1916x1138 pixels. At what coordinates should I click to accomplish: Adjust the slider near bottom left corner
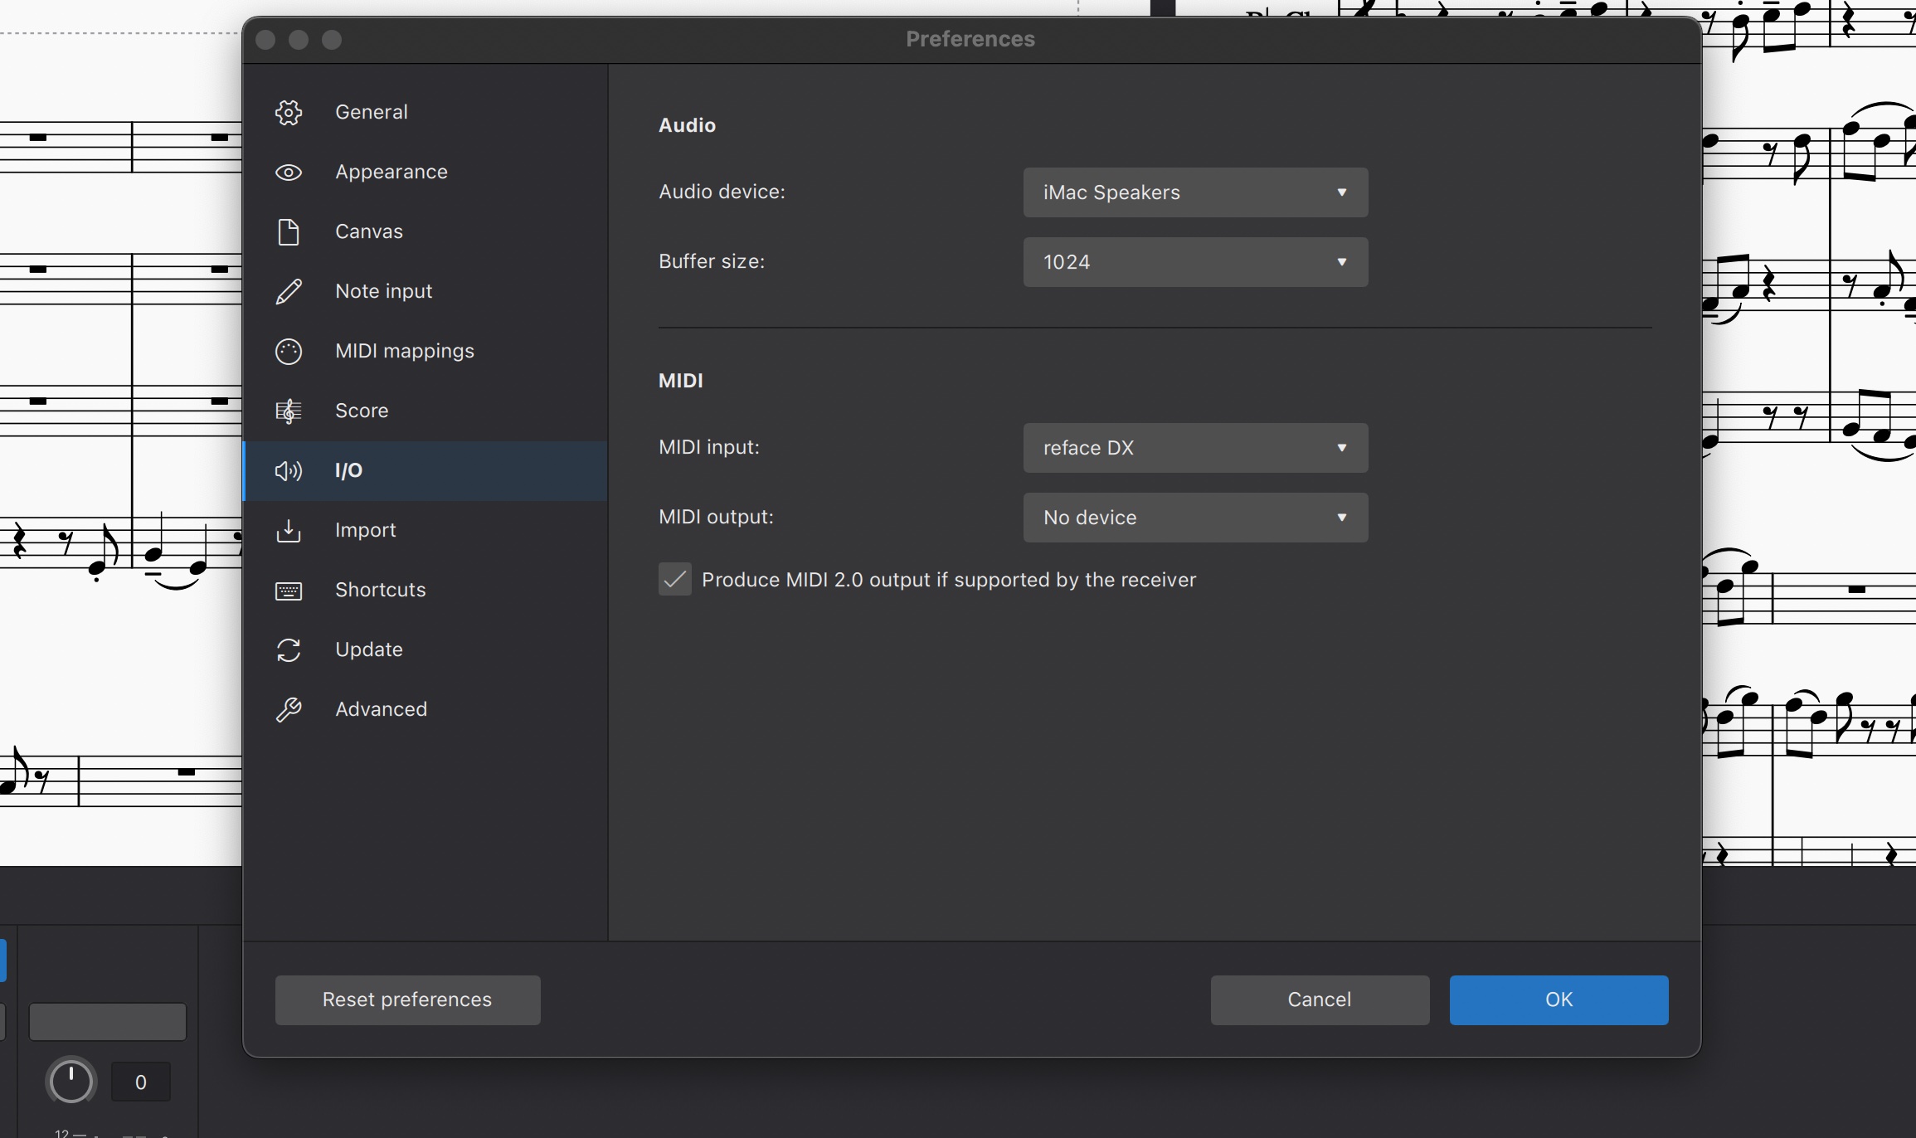click(x=106, y=1020)
